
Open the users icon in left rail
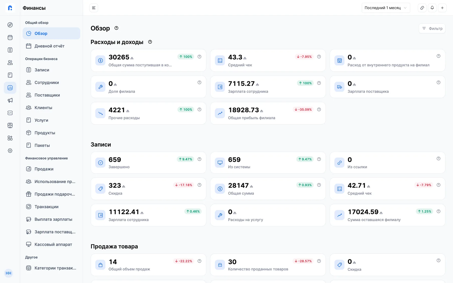click(x=10, y=63)
